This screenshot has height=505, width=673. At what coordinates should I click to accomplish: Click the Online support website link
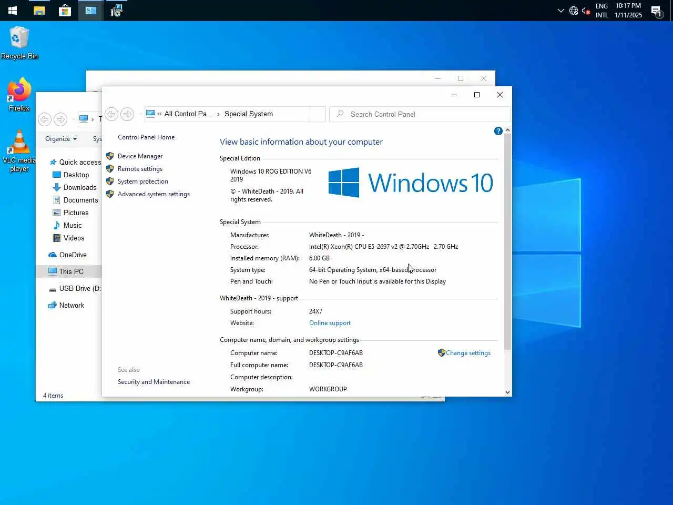[x=330, y=323]
